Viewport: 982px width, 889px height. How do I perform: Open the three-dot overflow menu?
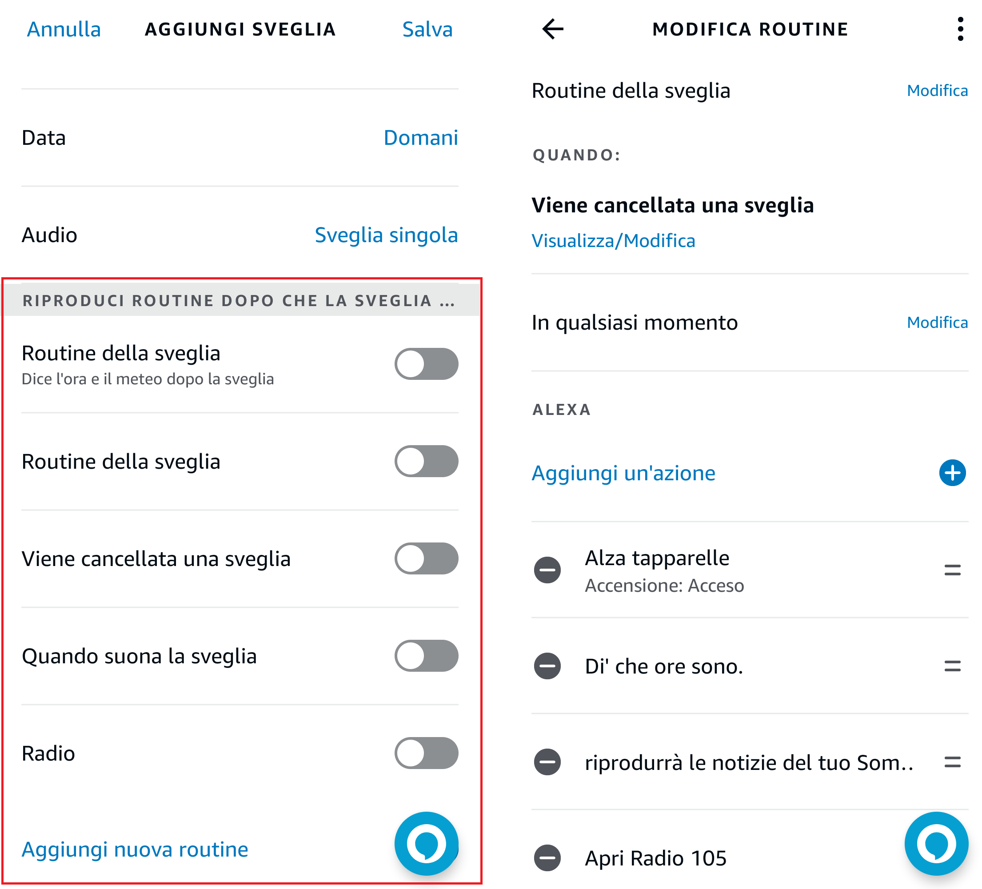[960, 29]
